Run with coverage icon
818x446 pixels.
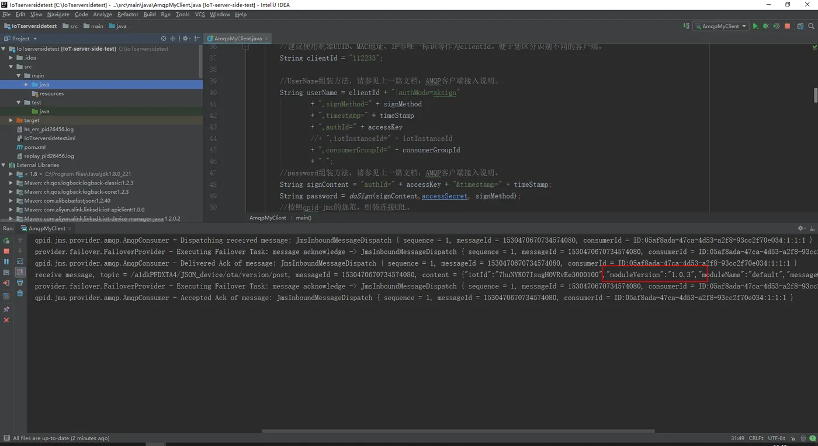pyautogui.click(x=777, y=26)
